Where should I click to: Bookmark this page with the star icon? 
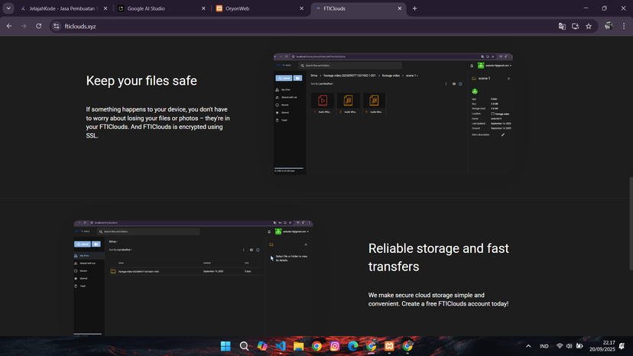pos(589,26)
